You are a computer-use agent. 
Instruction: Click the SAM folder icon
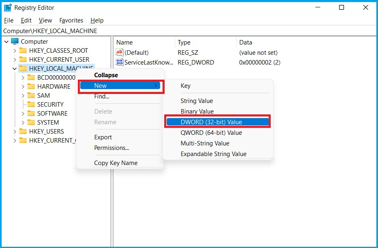(x=31, y=96)
